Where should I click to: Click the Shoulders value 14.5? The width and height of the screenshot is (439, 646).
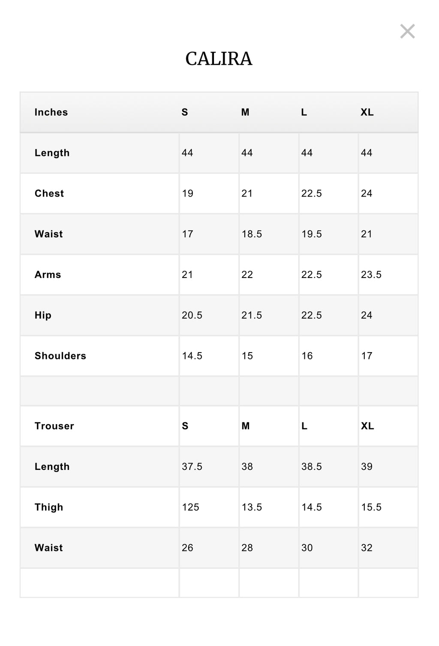click(x=192, y=356)
